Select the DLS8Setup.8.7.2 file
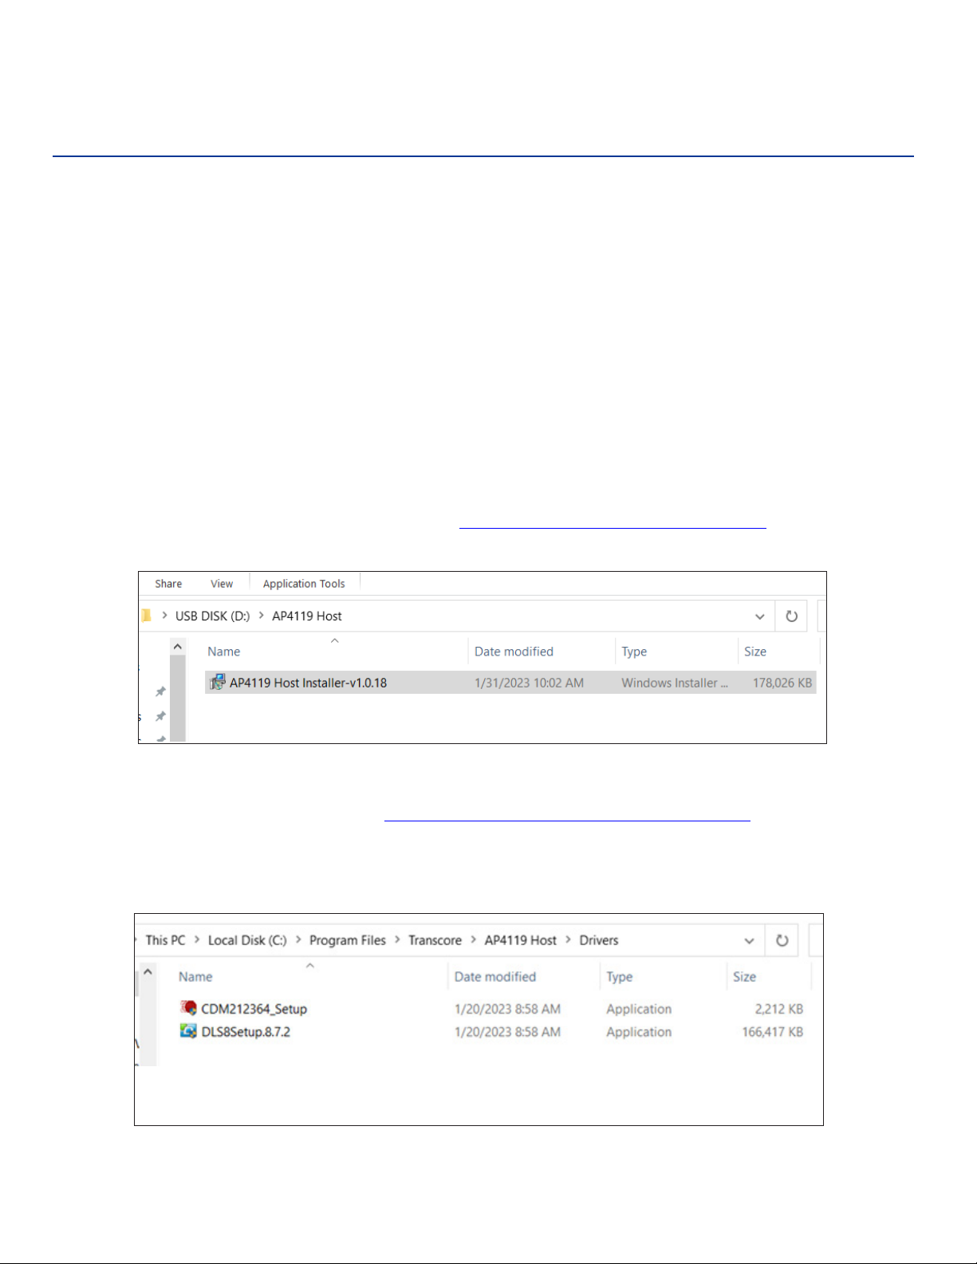Viewport: 977px width, 1264px height. [x=246, y=1032]
